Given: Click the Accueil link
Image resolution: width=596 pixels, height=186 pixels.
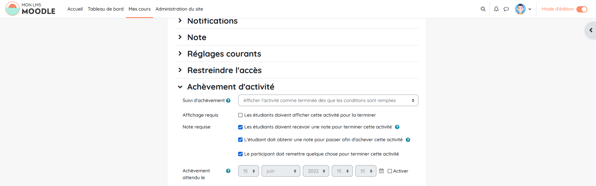Looking at the screenshot, I should (75, 9).
